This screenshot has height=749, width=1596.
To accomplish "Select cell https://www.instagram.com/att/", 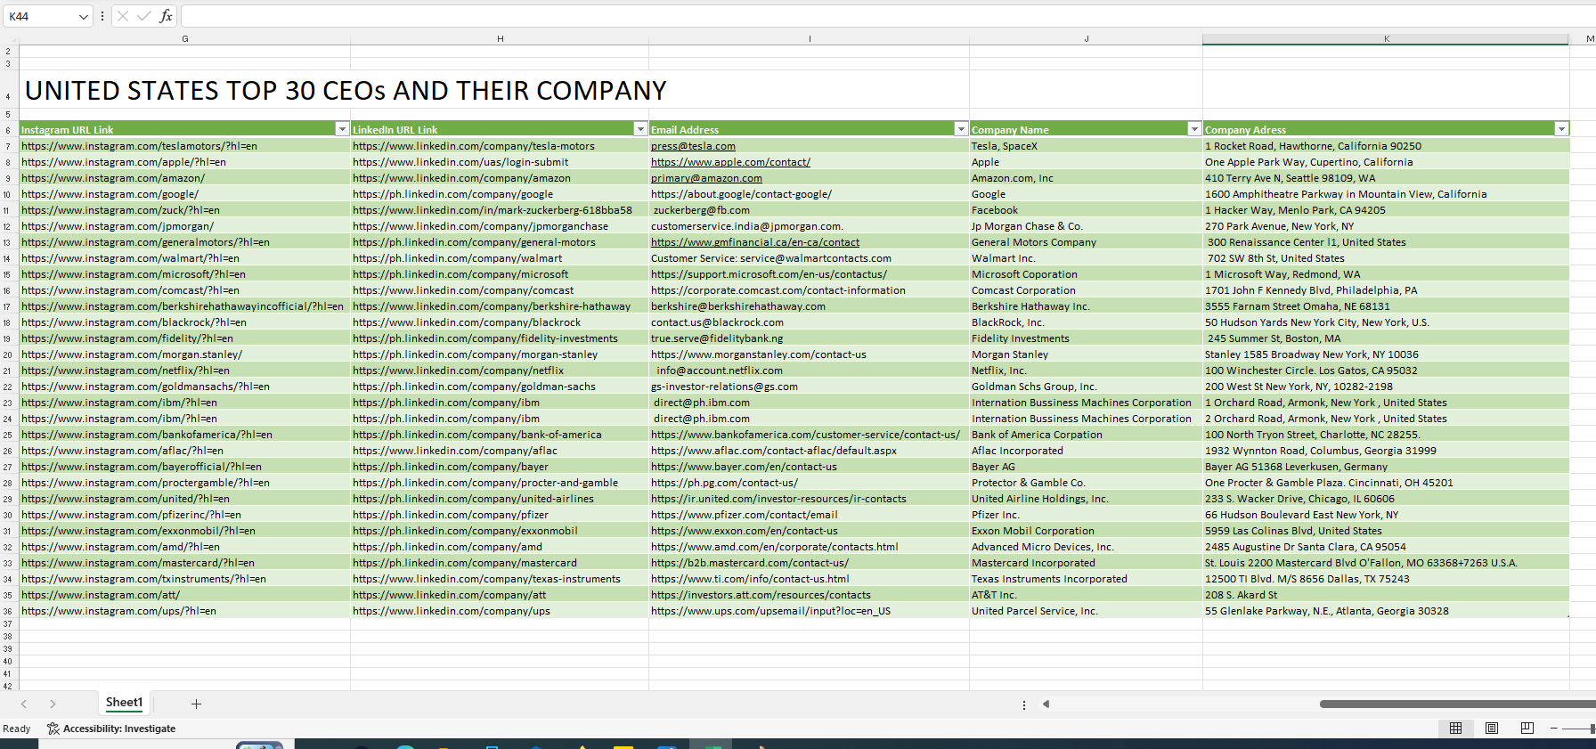I will tap(184, 595).
